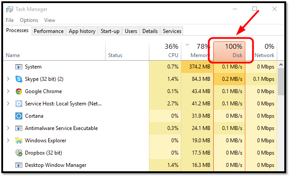Maximize the Task Manager window
Image resolution: width=290 pixels, height=177 pixels.
pyautogui.click(x=255, y=9)
